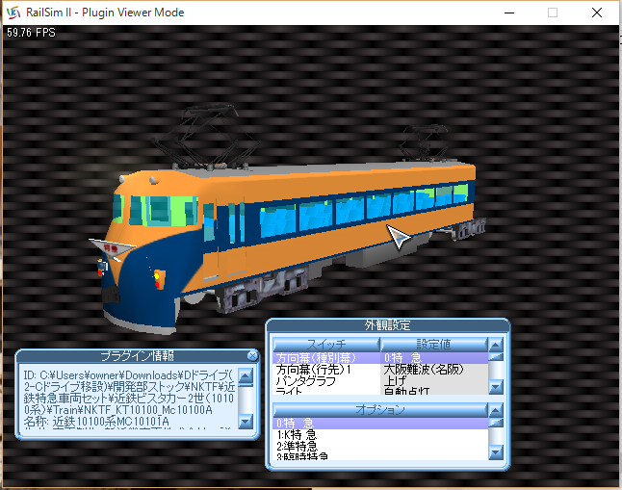Image resolution: width=622 pixels, height=490 pixels.
Task: Maximize the RailSim II window
Action: [x=553, y=13]
